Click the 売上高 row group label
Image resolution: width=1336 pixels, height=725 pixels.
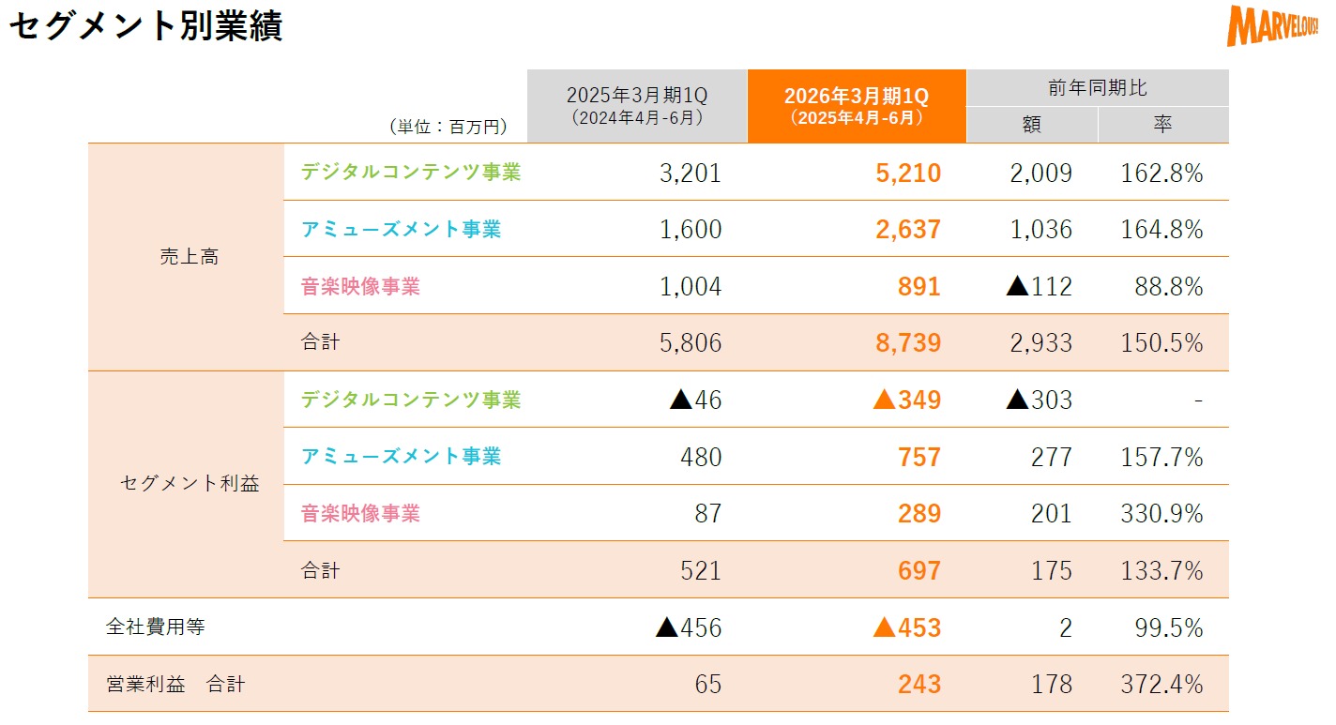point(189,257)
